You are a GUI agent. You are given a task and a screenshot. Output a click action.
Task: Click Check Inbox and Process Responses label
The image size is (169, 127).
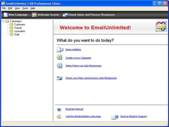pyautogui.click(x=92, y=15)
